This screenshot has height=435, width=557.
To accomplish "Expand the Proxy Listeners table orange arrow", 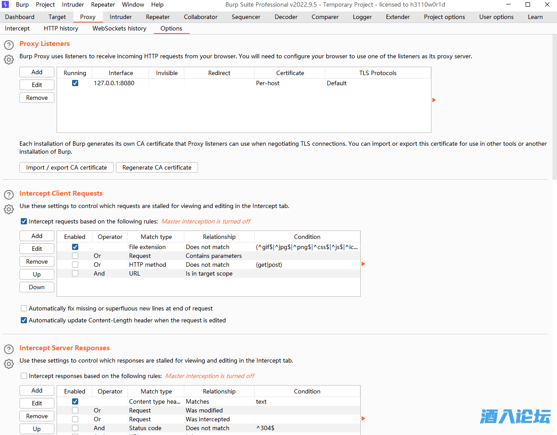I will pyautogui.click(x=434, y=100).
